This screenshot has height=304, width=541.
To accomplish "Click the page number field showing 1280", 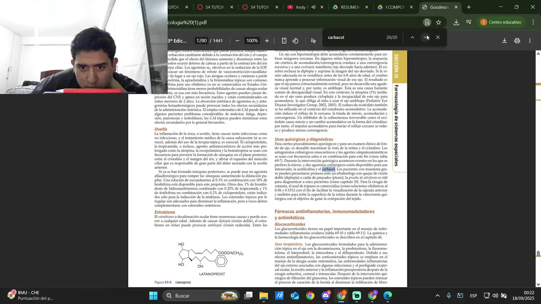I will (x=202, y=41).
